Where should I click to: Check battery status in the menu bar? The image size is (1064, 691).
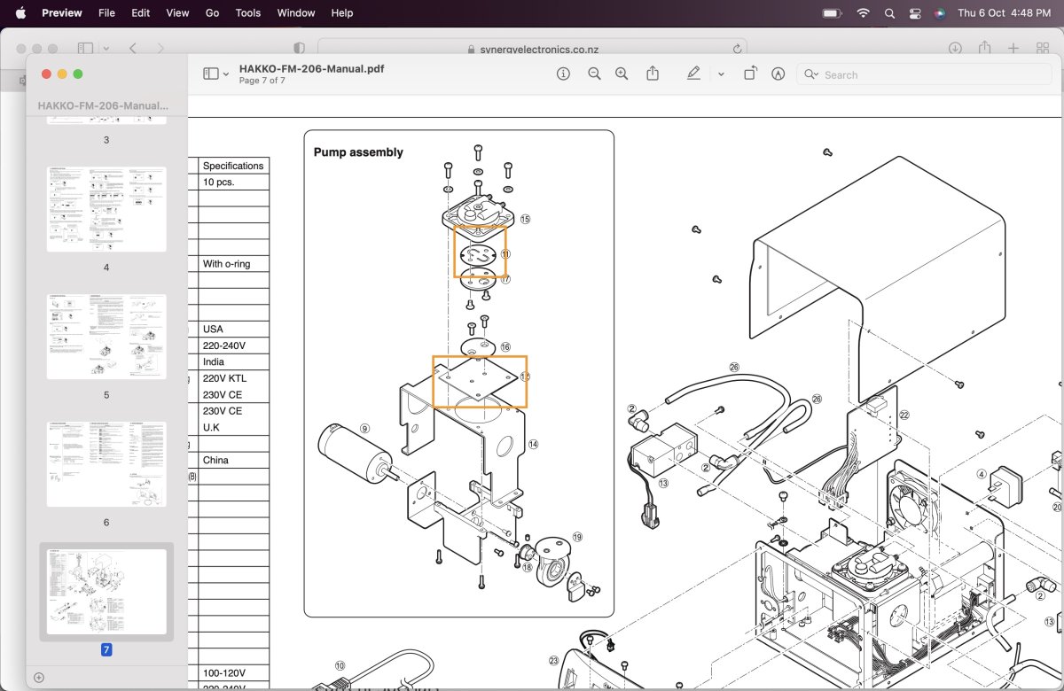[x=832, y=12]
